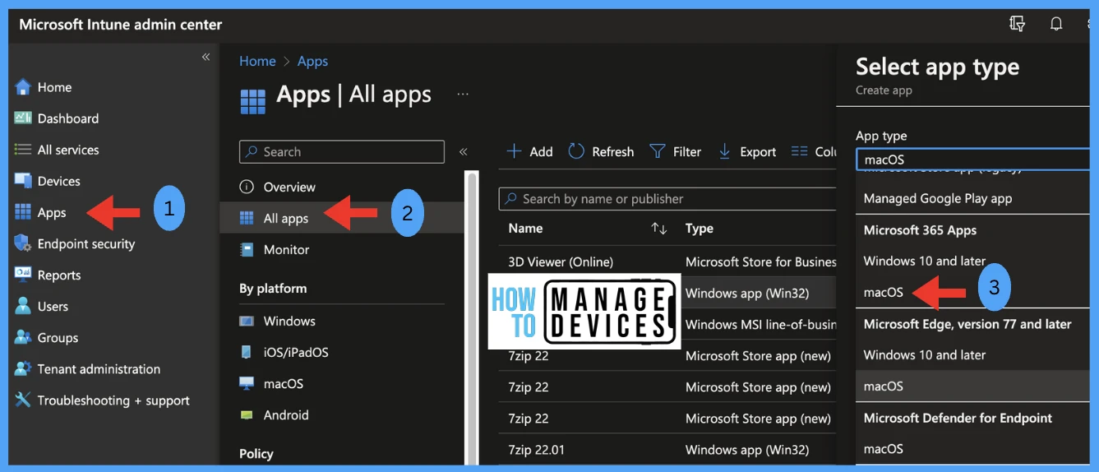Click the Refresh button
Image resolution: width=1099 pixels, height=472 pixels.
coord(601,151)
